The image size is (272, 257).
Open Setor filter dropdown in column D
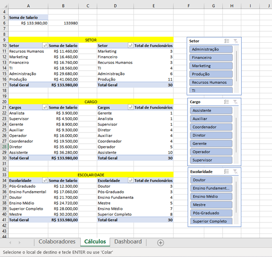tap(130, 46)
